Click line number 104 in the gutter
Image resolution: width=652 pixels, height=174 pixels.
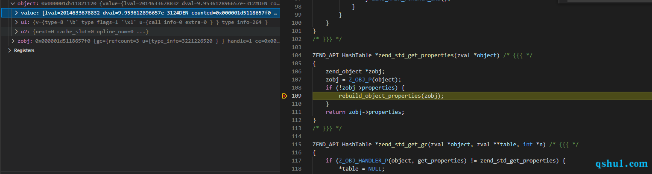click(x=296, y=55)
